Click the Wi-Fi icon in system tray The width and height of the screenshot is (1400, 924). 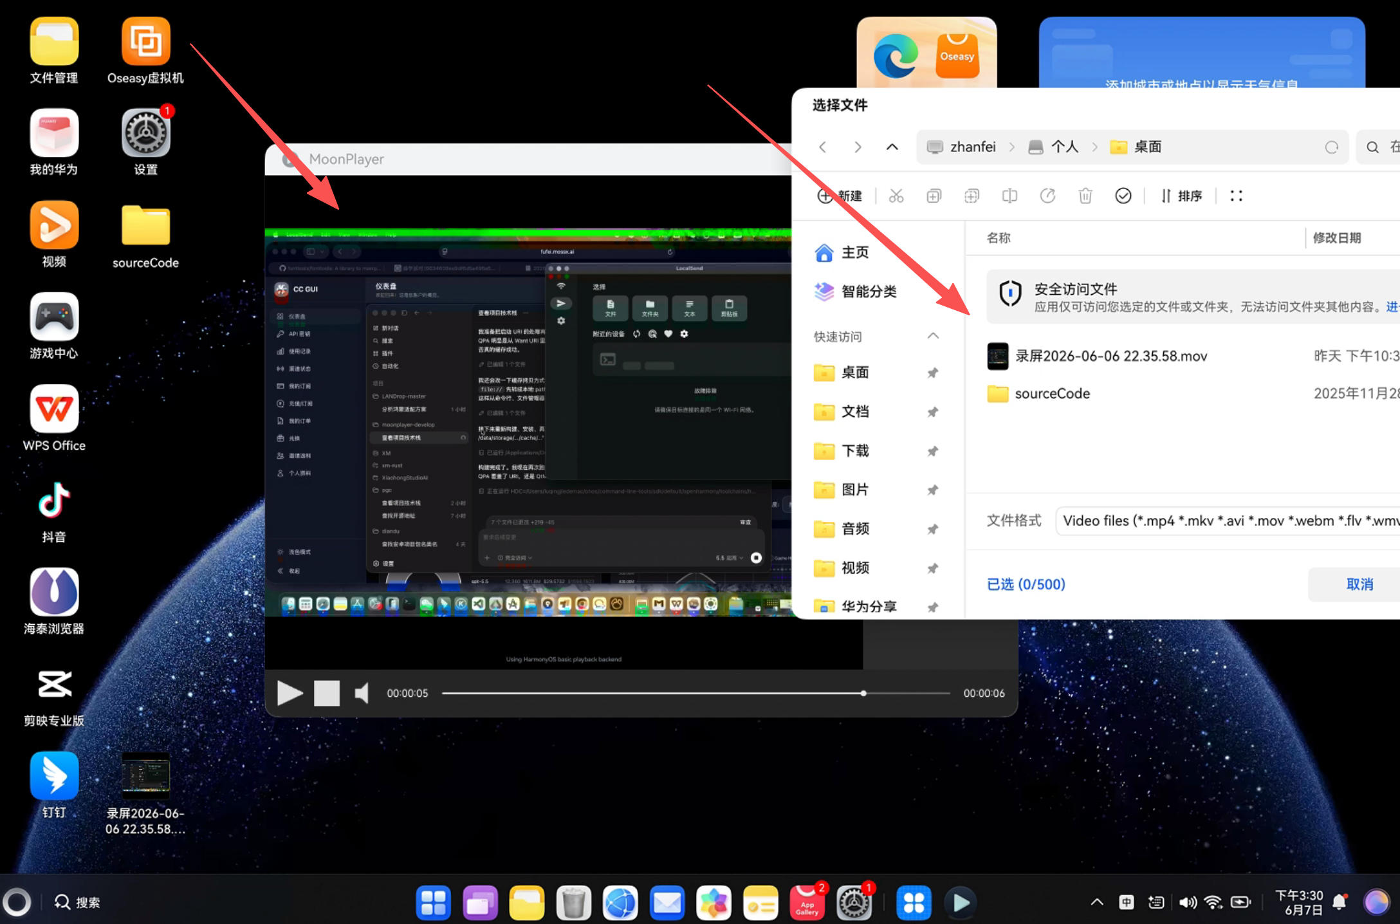[1213, 902]
